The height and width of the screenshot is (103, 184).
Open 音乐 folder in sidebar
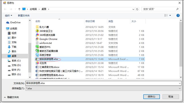(12, 51)
